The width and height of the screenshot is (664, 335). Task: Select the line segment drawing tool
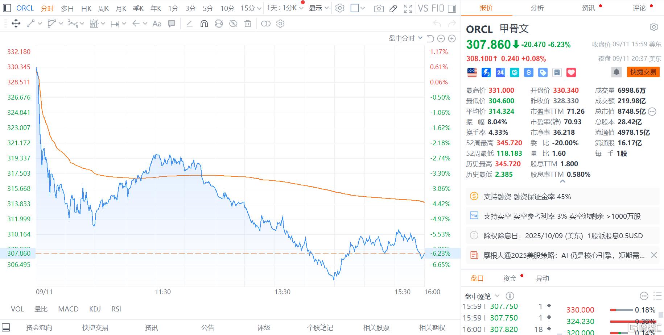tap(30, 24)
